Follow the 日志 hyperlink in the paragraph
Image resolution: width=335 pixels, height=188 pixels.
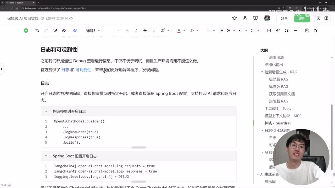[65, 70]
